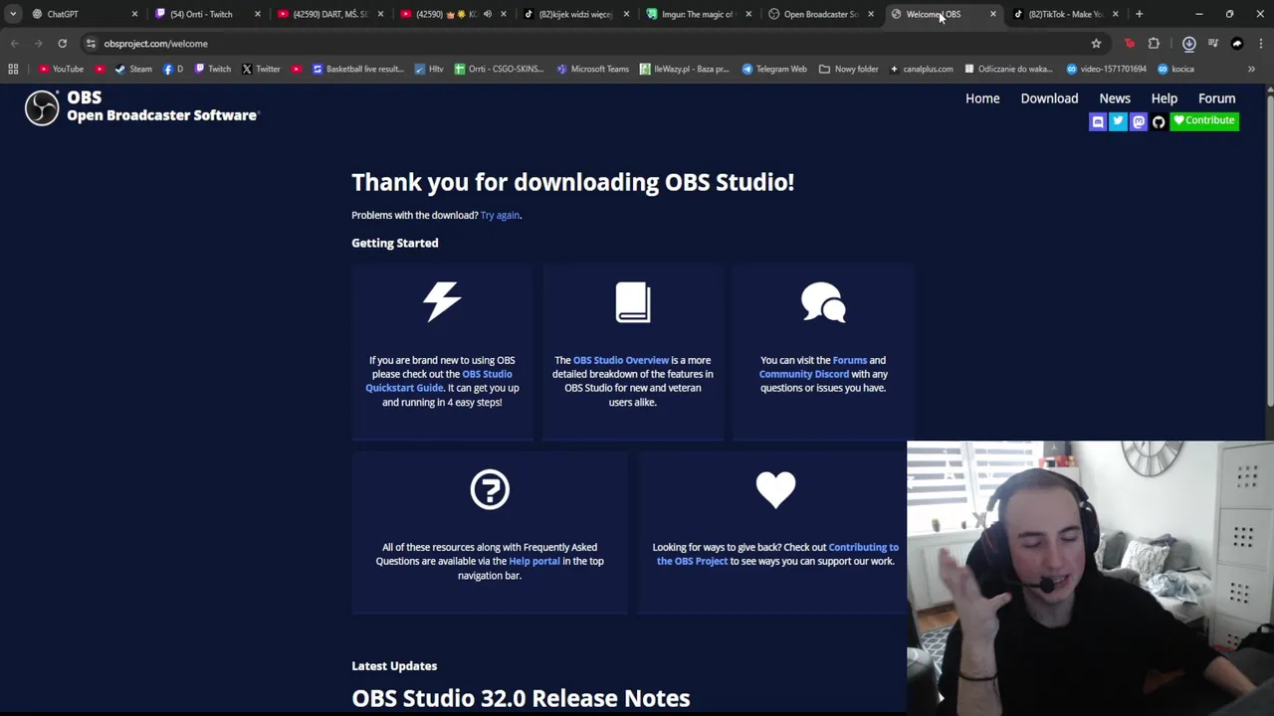The height and width of the screenshot is (716, 1274).
Task: Open the kocica bookmark
Action: click(x=1174, y=69)
